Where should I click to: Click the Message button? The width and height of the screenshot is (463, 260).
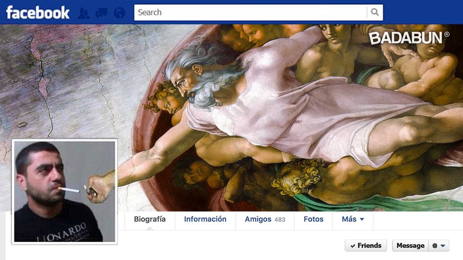pyautogui.click(x=410, y=246)
